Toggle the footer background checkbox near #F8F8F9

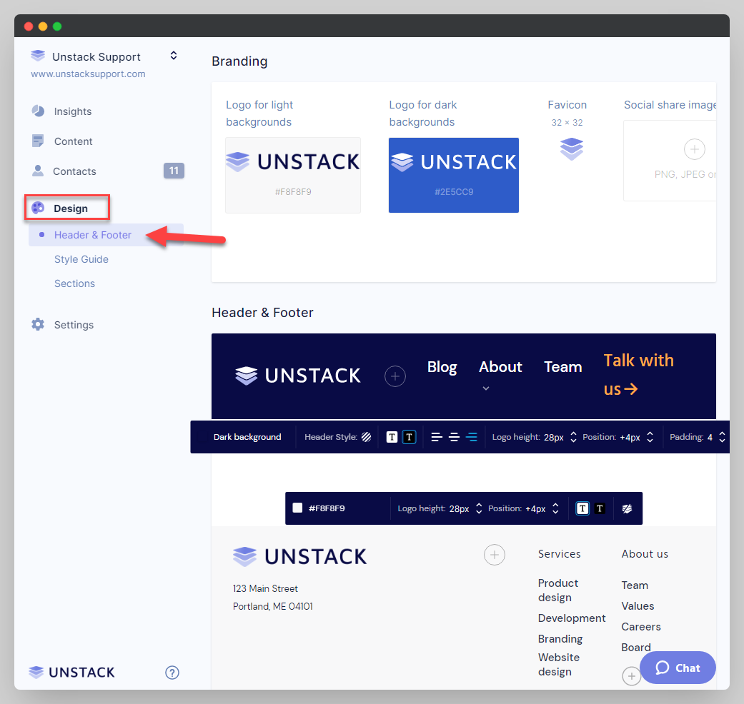(297, 508)
